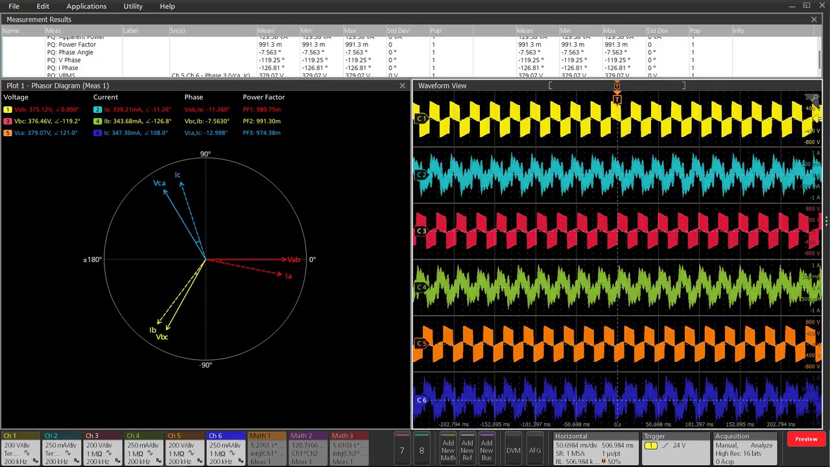
Task: Open the AFG badge
Action: (535, 449)
